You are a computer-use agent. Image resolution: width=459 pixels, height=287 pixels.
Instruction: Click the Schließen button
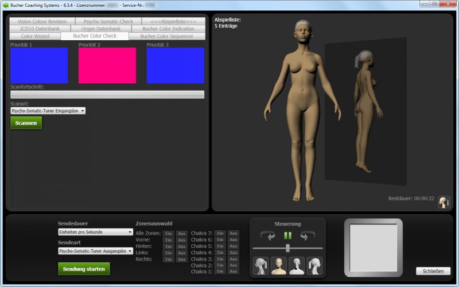click(x=433, y=271)
